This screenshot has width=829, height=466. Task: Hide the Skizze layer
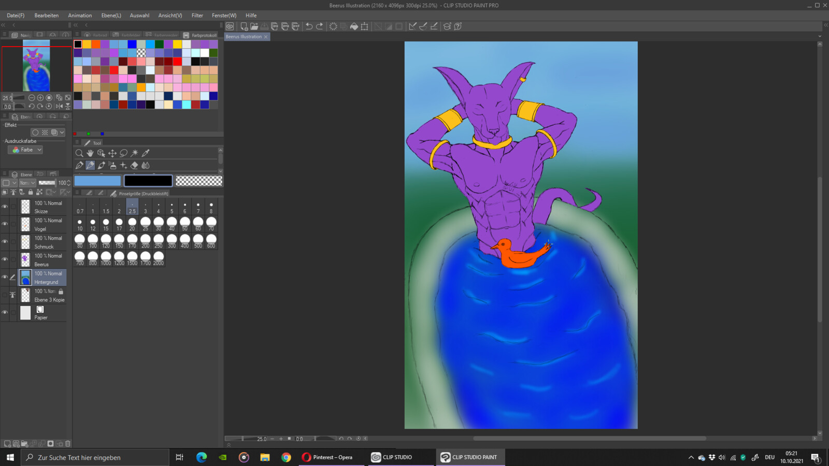pyautogui.click(x=5, y=207)
